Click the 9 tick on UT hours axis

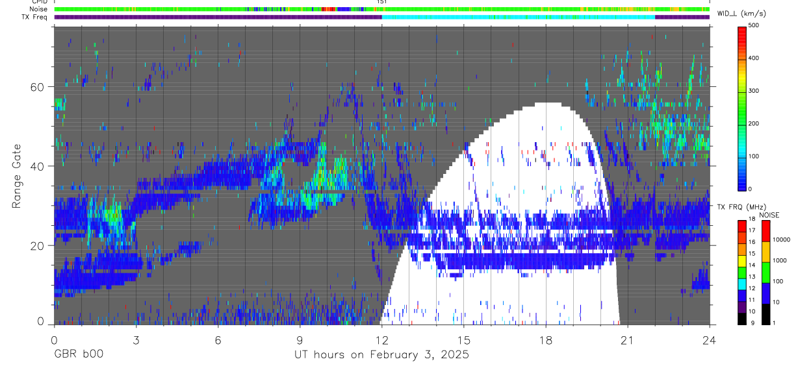click(x=300, y=339)
